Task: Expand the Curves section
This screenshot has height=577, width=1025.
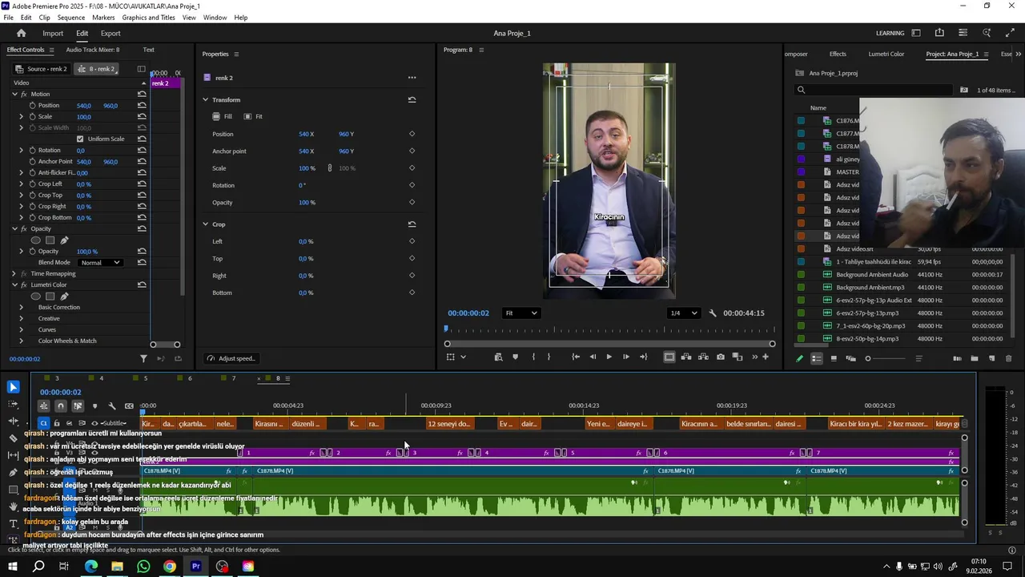Action: 22,329
